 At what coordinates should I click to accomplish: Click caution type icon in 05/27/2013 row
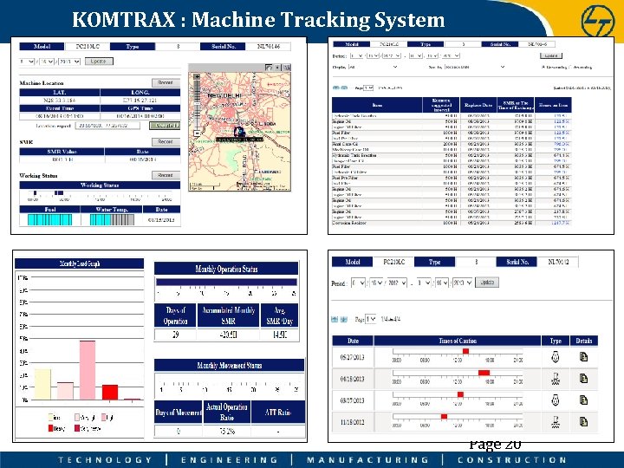click(x=556, y=356)
